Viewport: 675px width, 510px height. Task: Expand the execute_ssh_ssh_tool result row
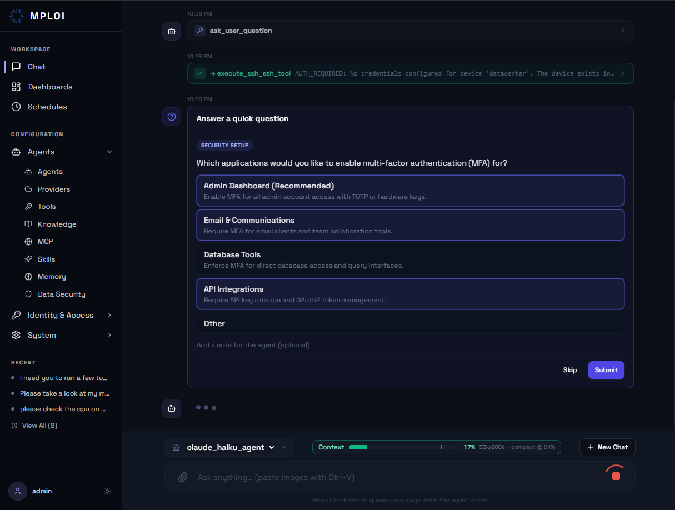410,73
